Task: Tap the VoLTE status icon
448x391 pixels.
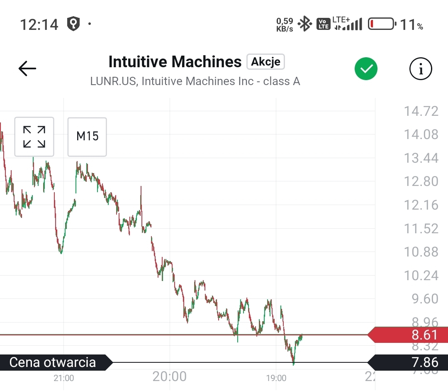Action: pyautogui.click(x=323, y=24)
